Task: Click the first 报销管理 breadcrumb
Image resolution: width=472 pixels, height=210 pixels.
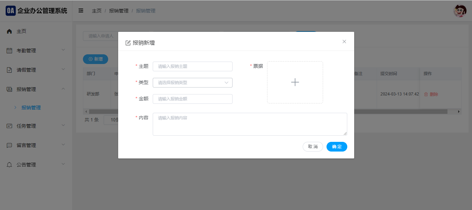Action: click(x=119, y=11)
